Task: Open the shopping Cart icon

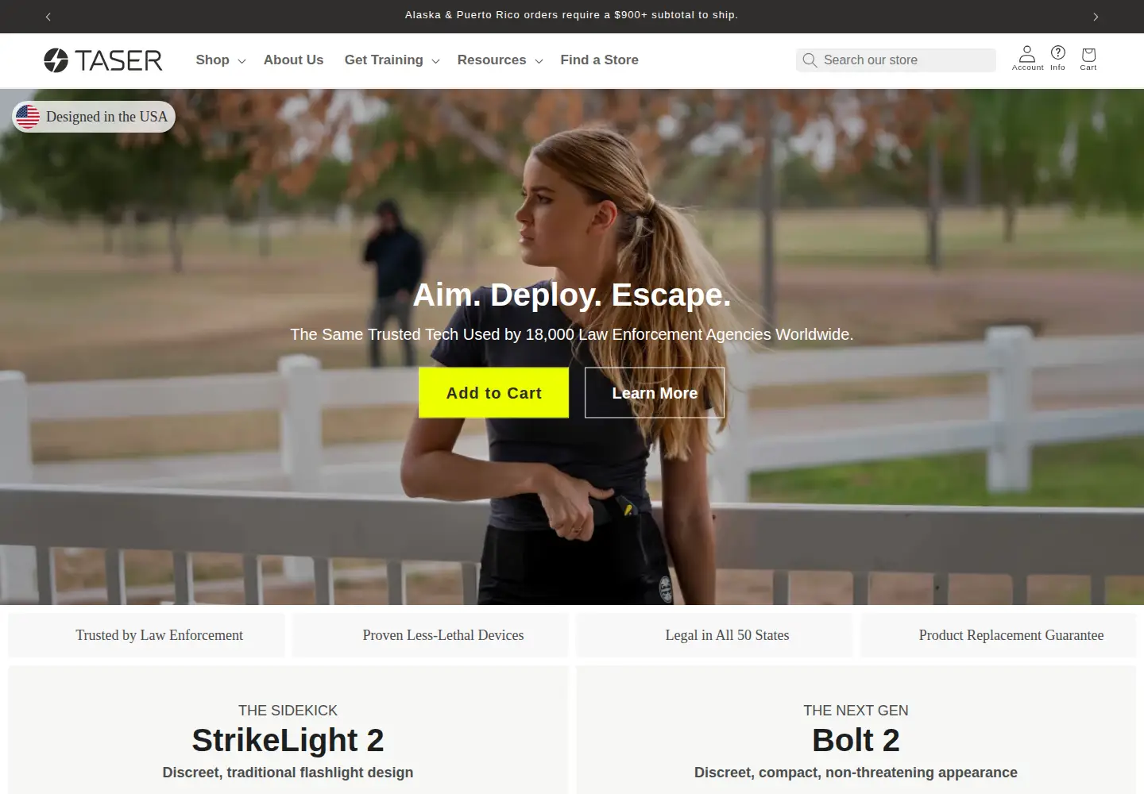Action: tap(1088, 58)
